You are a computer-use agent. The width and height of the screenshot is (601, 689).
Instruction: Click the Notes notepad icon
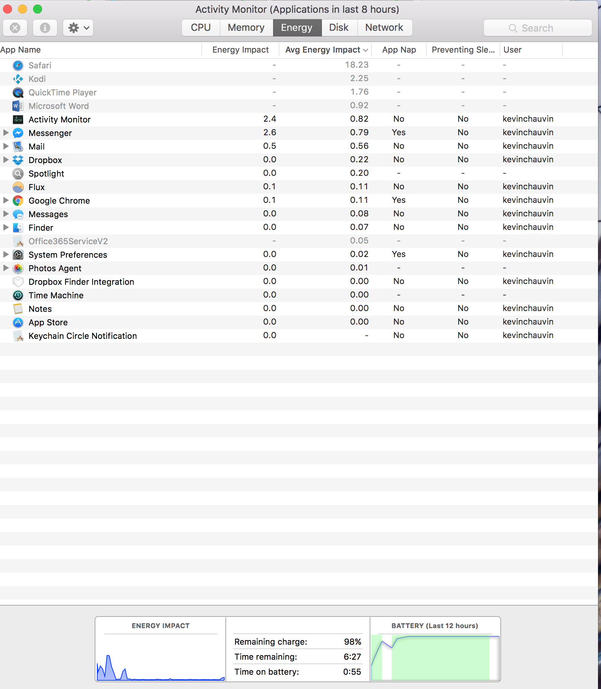click(x=18, y=309)
